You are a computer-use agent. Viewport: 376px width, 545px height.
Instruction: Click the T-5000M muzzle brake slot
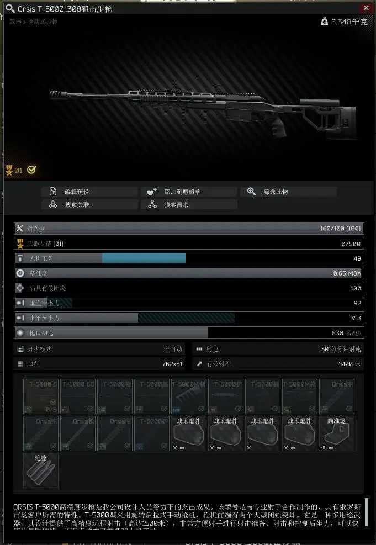188,396
